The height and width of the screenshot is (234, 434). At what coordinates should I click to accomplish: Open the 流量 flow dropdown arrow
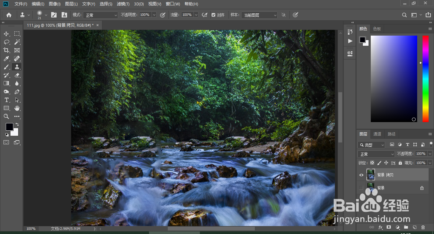196,15
